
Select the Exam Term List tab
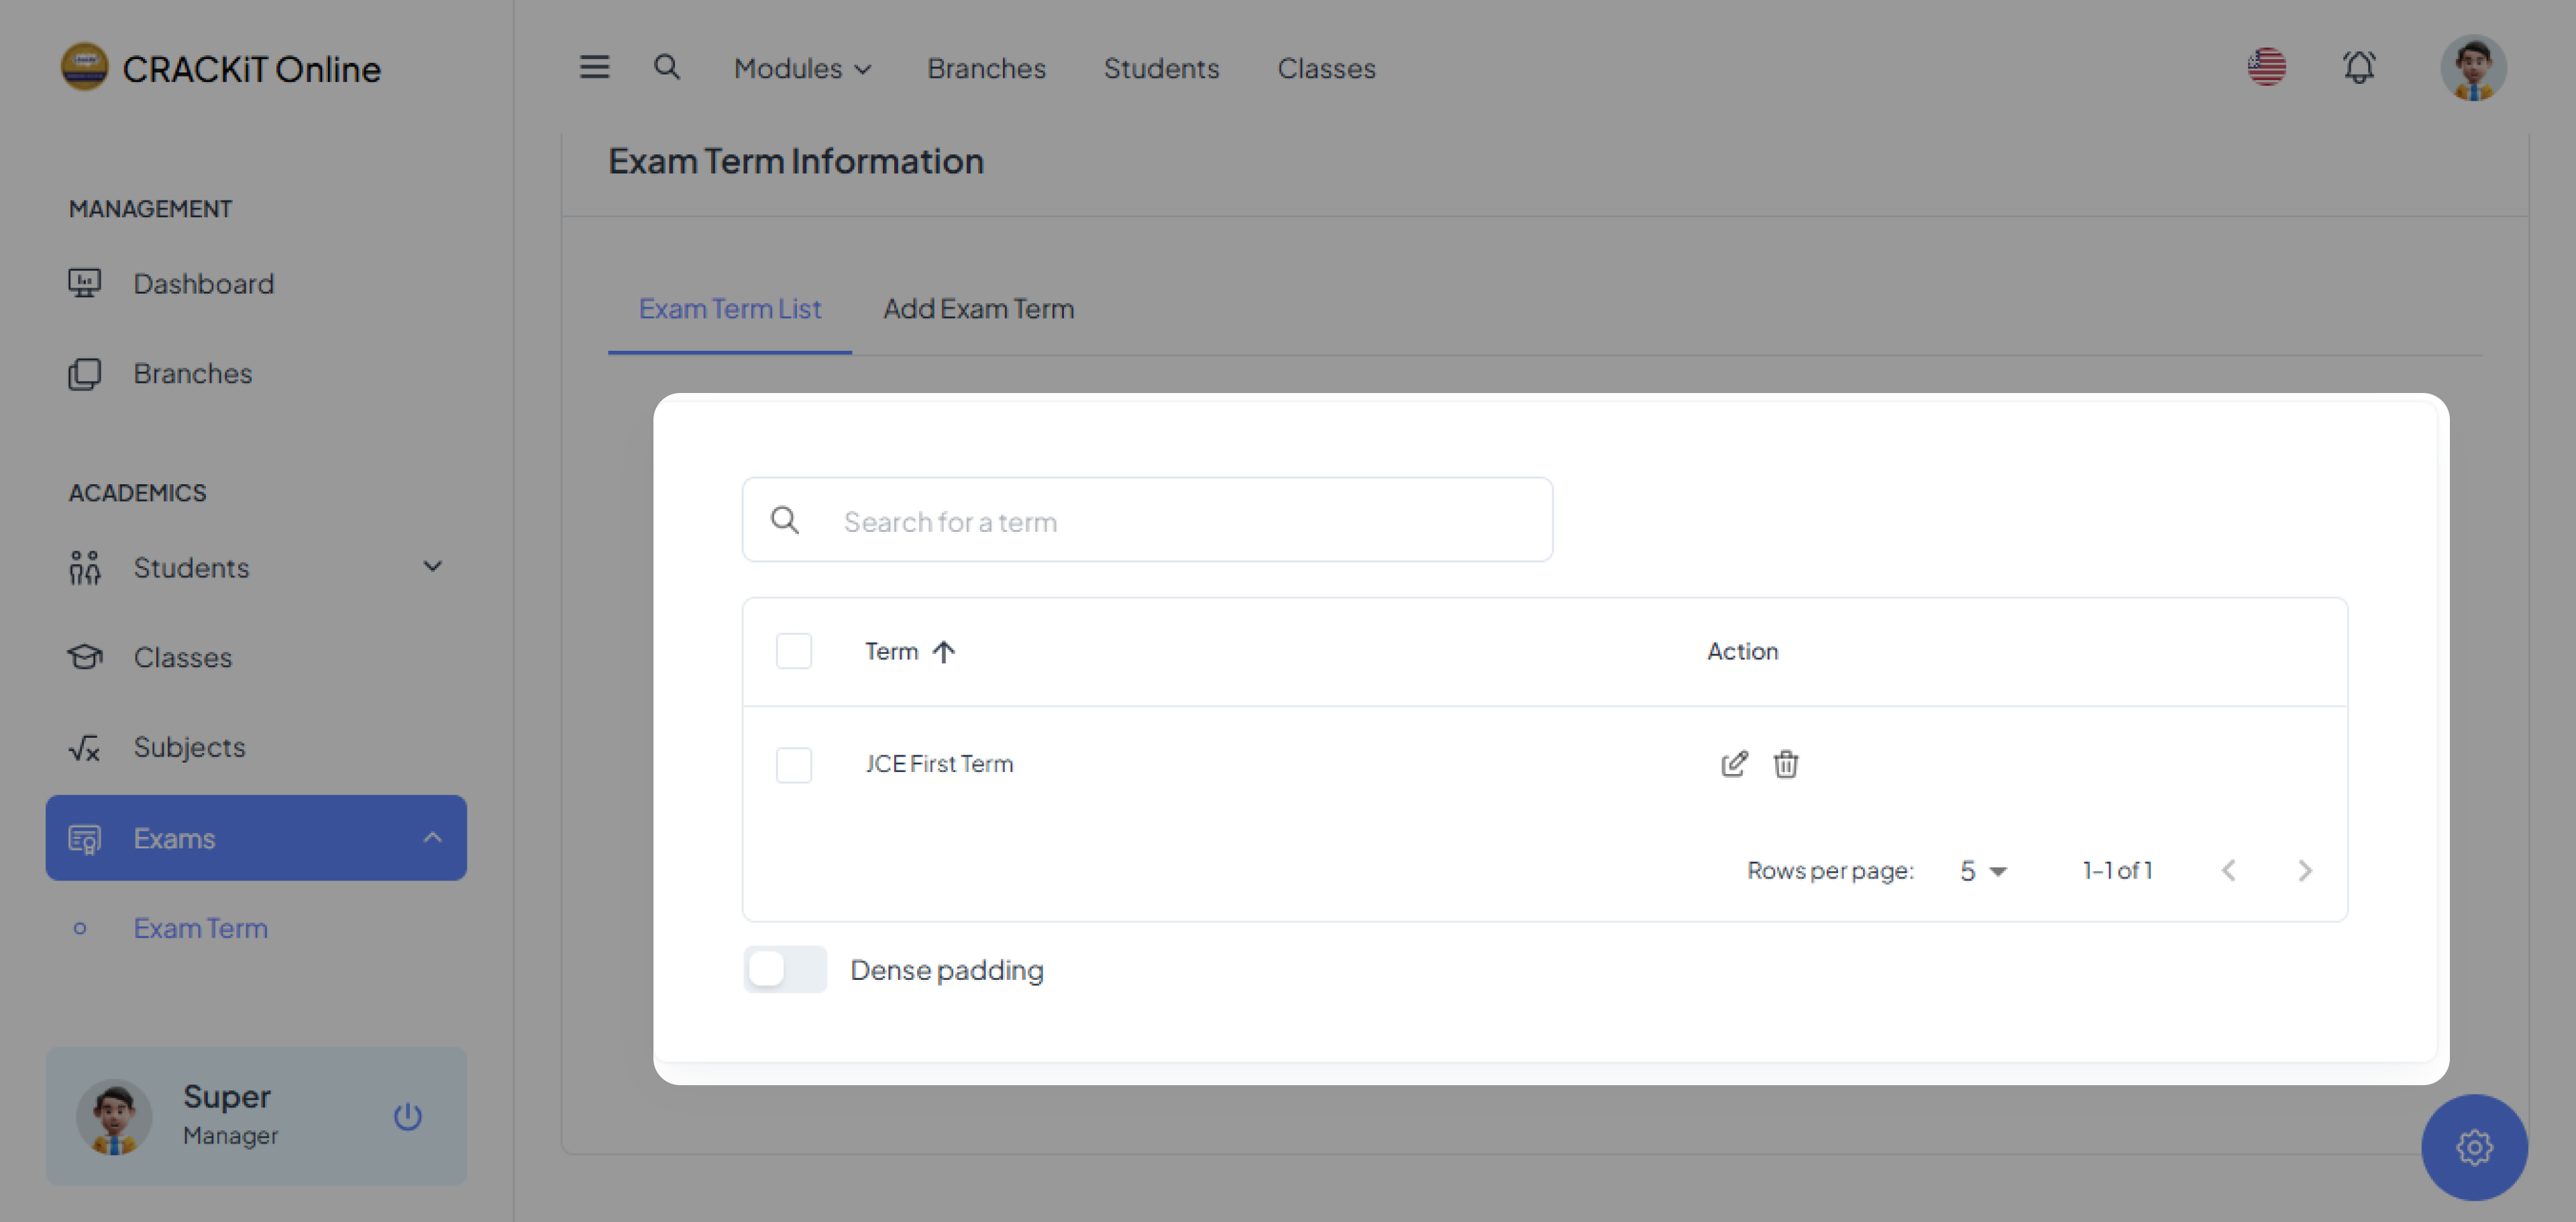729,309
